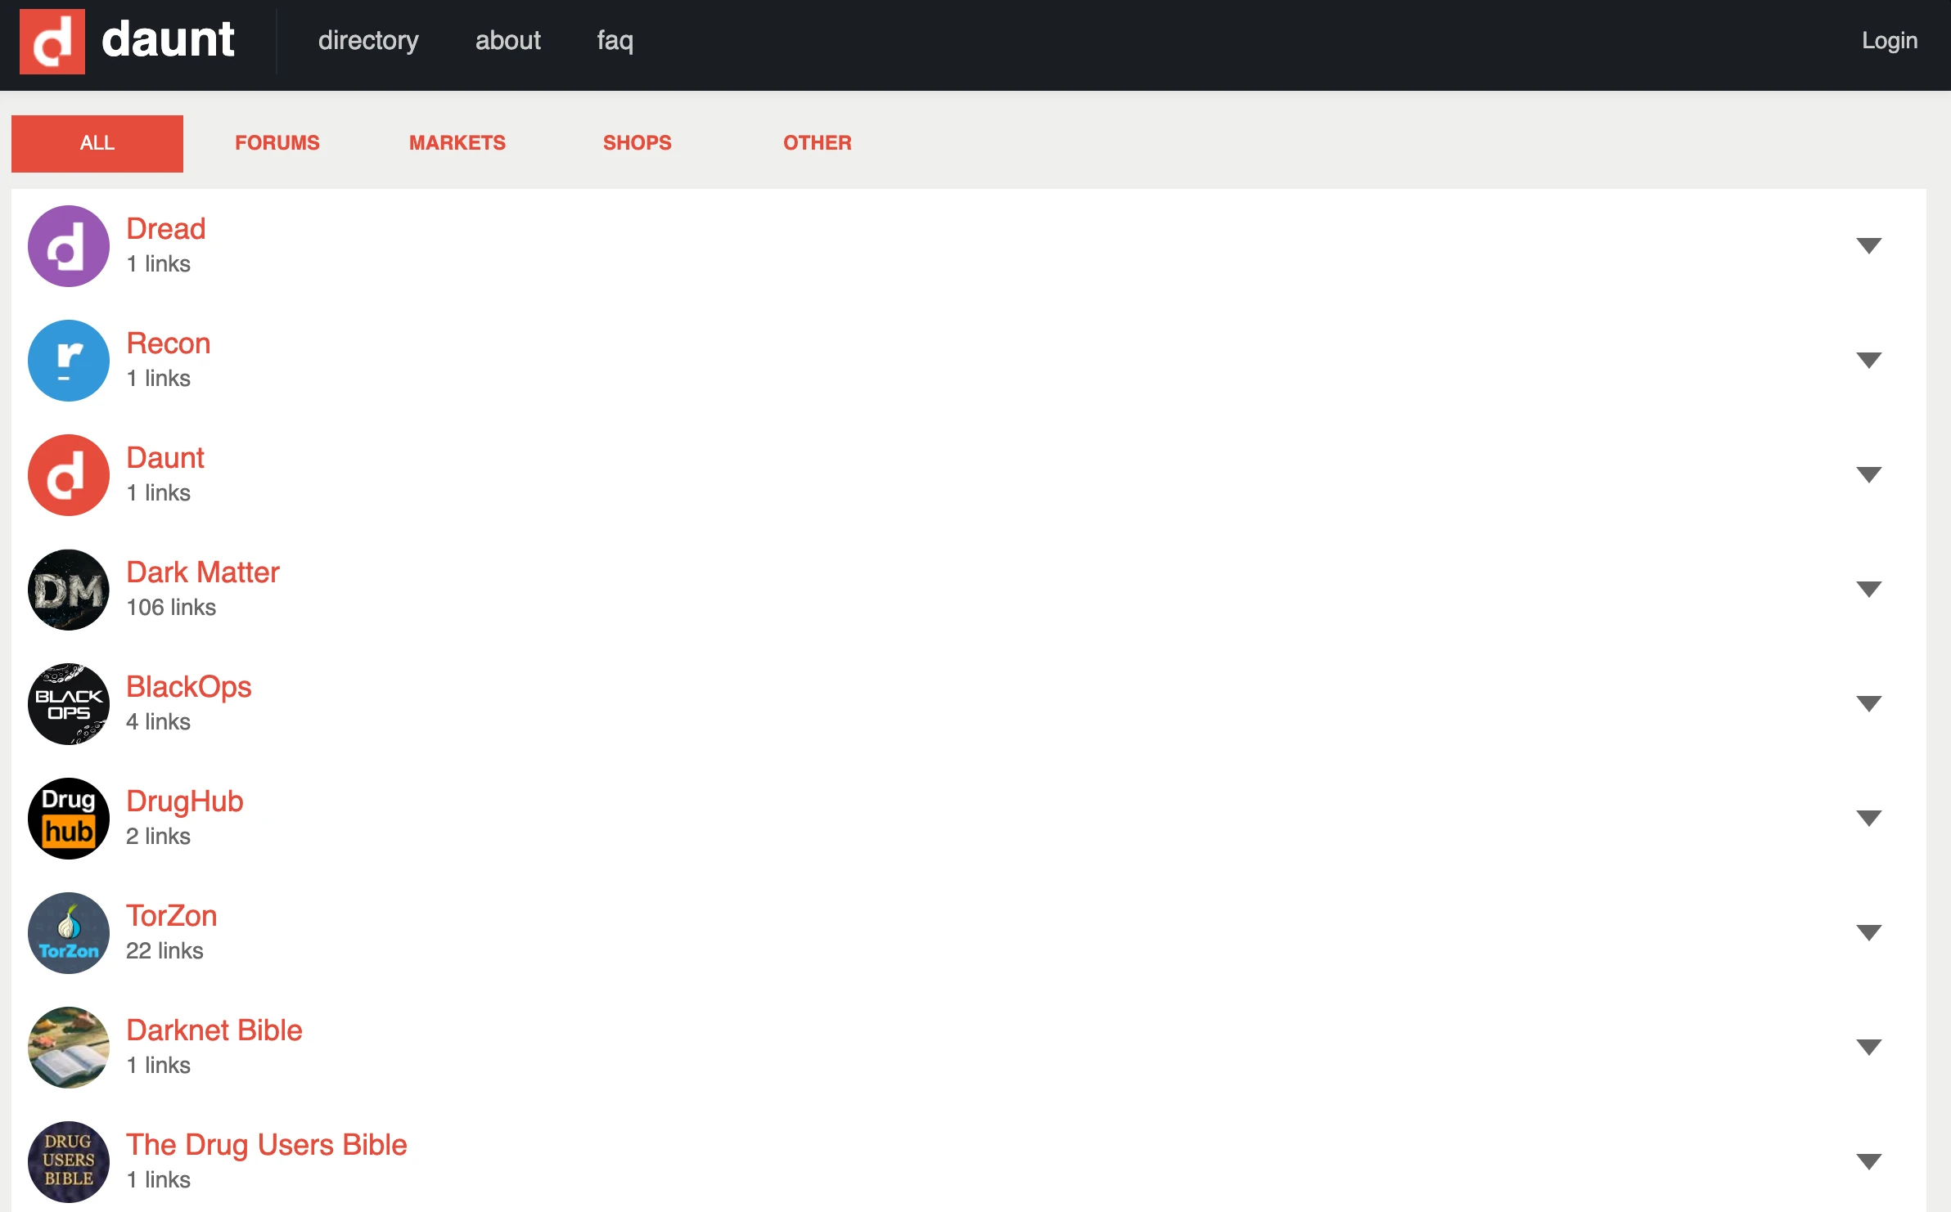Click the Dark Matter DM icon
1951x1212 pixels.
click(68, 589)
